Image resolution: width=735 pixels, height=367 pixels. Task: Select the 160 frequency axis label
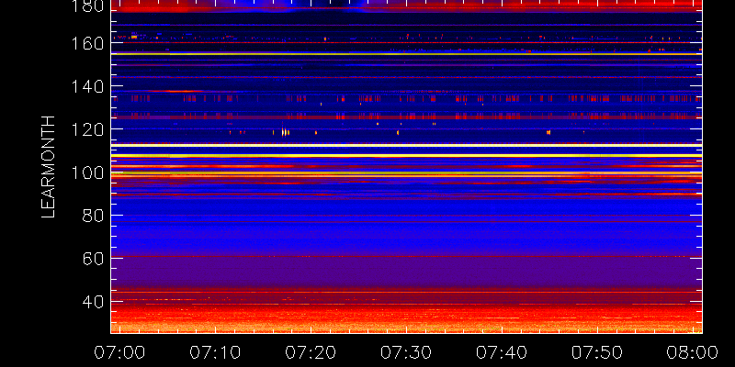pos(88,43)
